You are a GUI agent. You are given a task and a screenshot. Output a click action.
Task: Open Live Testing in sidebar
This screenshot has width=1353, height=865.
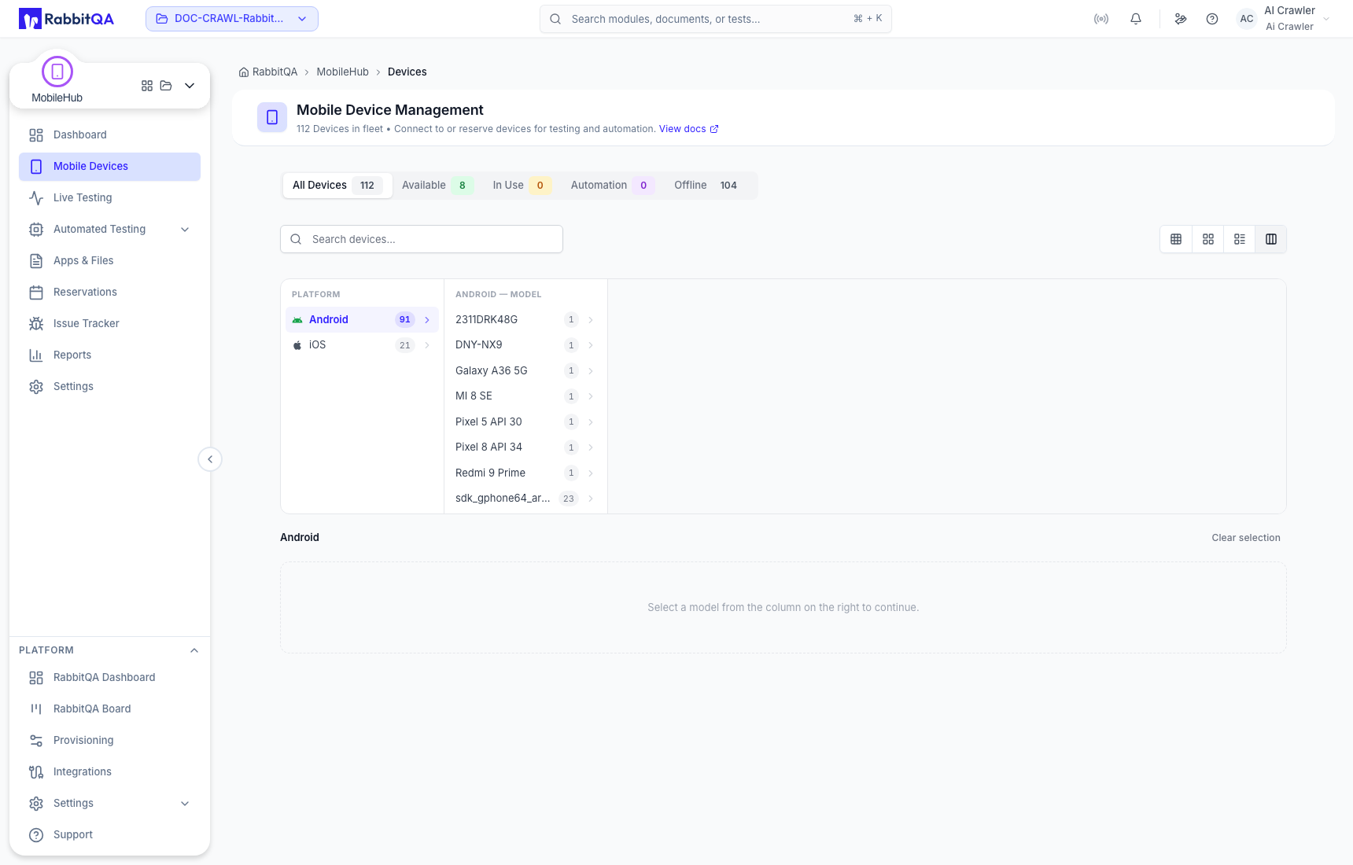(109, 198)
